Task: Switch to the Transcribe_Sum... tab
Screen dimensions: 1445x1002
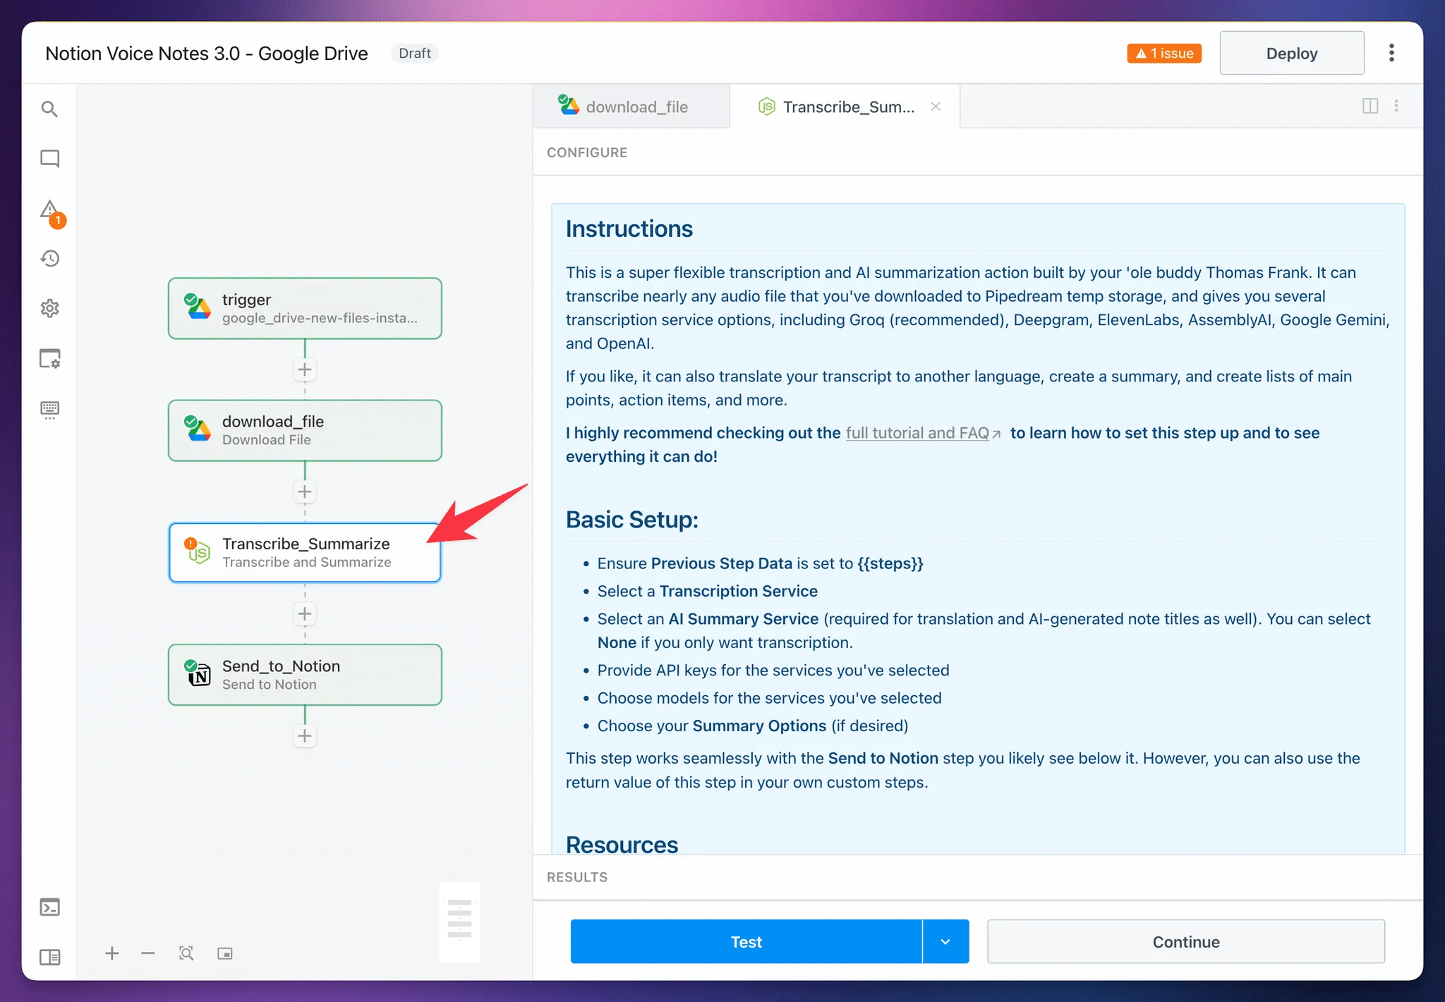Action: pos(845,106)
